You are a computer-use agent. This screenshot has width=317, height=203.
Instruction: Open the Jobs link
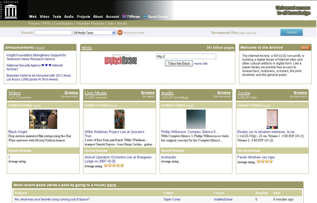pos(111,23)
